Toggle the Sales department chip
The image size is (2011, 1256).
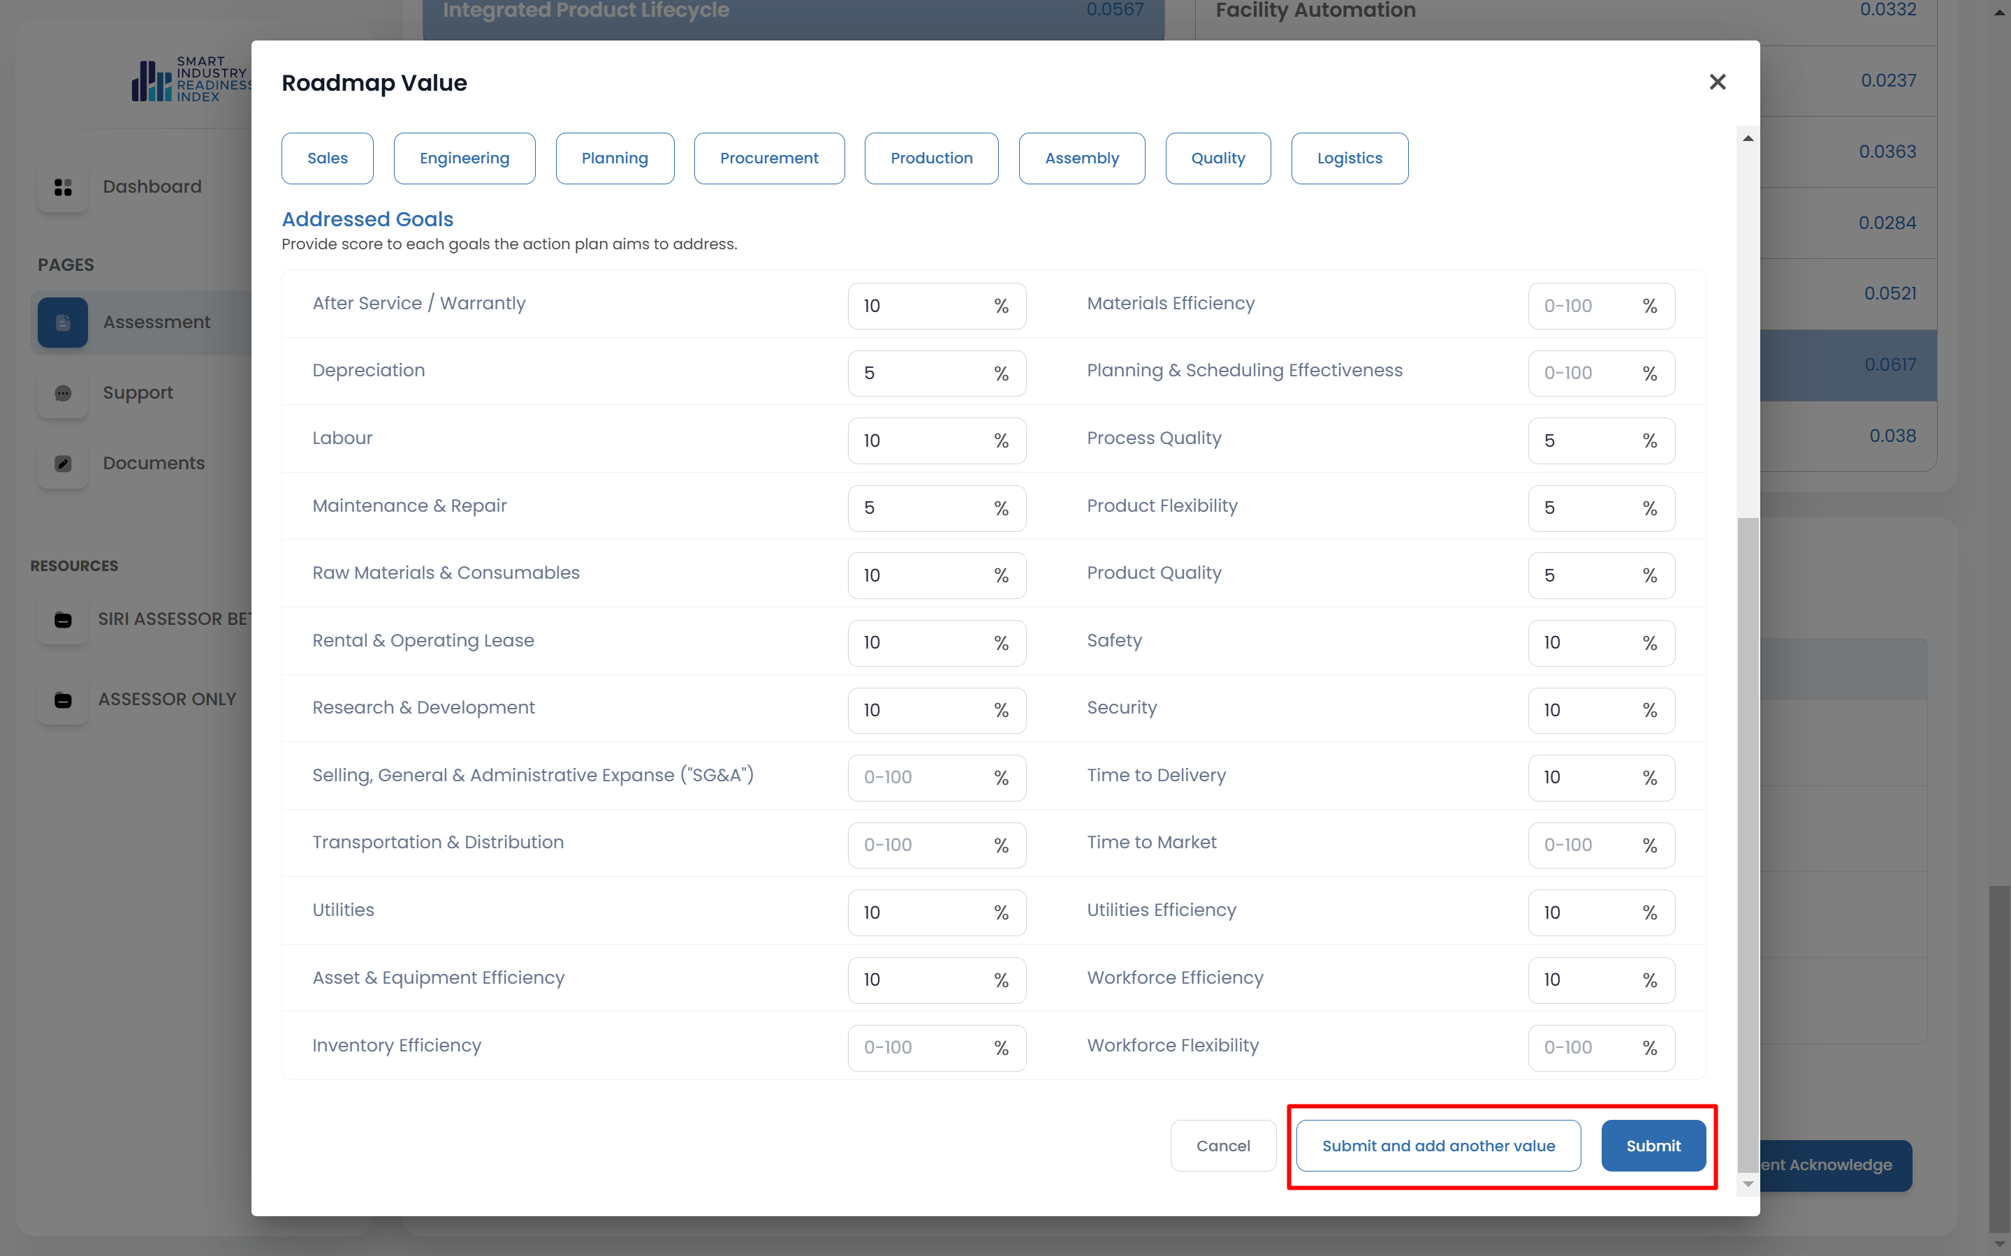(328, 158)
